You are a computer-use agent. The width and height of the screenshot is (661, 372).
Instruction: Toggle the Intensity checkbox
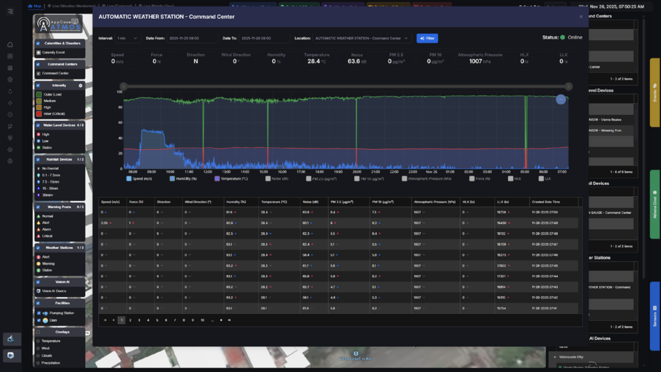click(38, 86)
